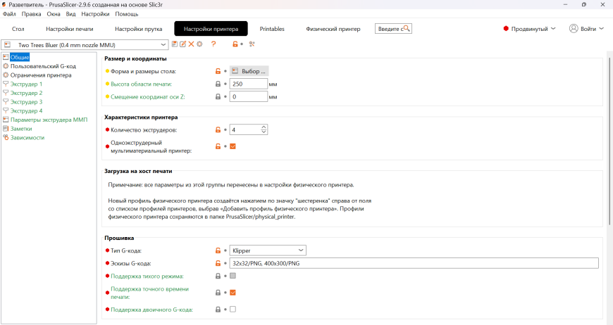Open Заметки page in sidebar
This screenshot has width=613, height=325.
point(21,129)
